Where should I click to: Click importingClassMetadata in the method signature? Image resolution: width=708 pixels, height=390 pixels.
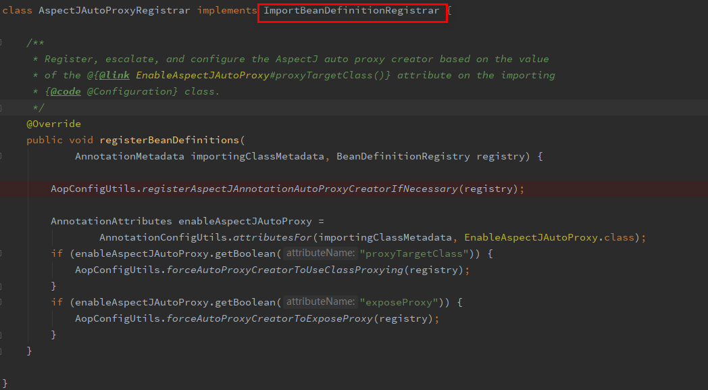click(257, 156)
